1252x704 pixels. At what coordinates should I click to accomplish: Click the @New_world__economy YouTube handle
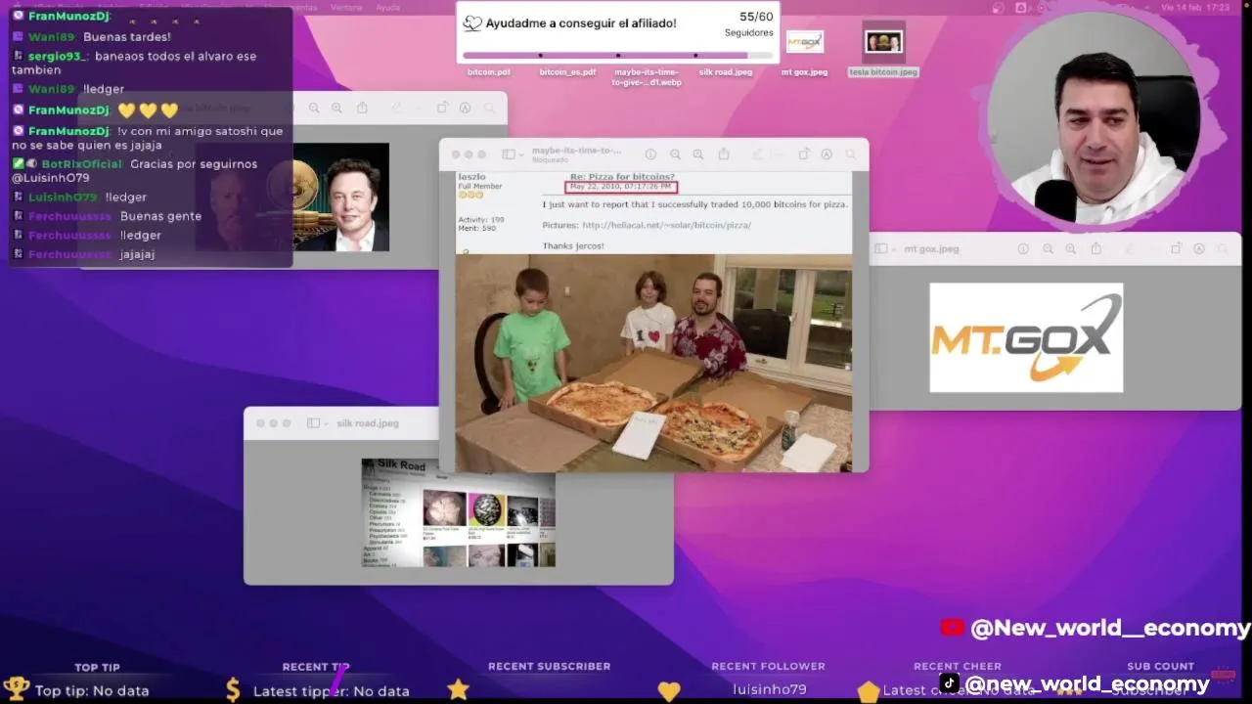pos(1110,629)
